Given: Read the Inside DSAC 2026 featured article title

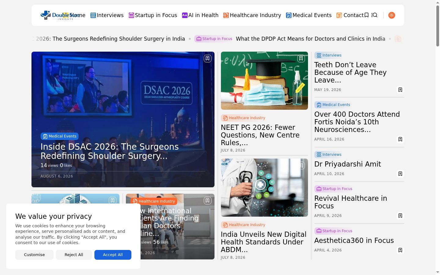Looking at the screenshot, I should [x=110, y=151].
